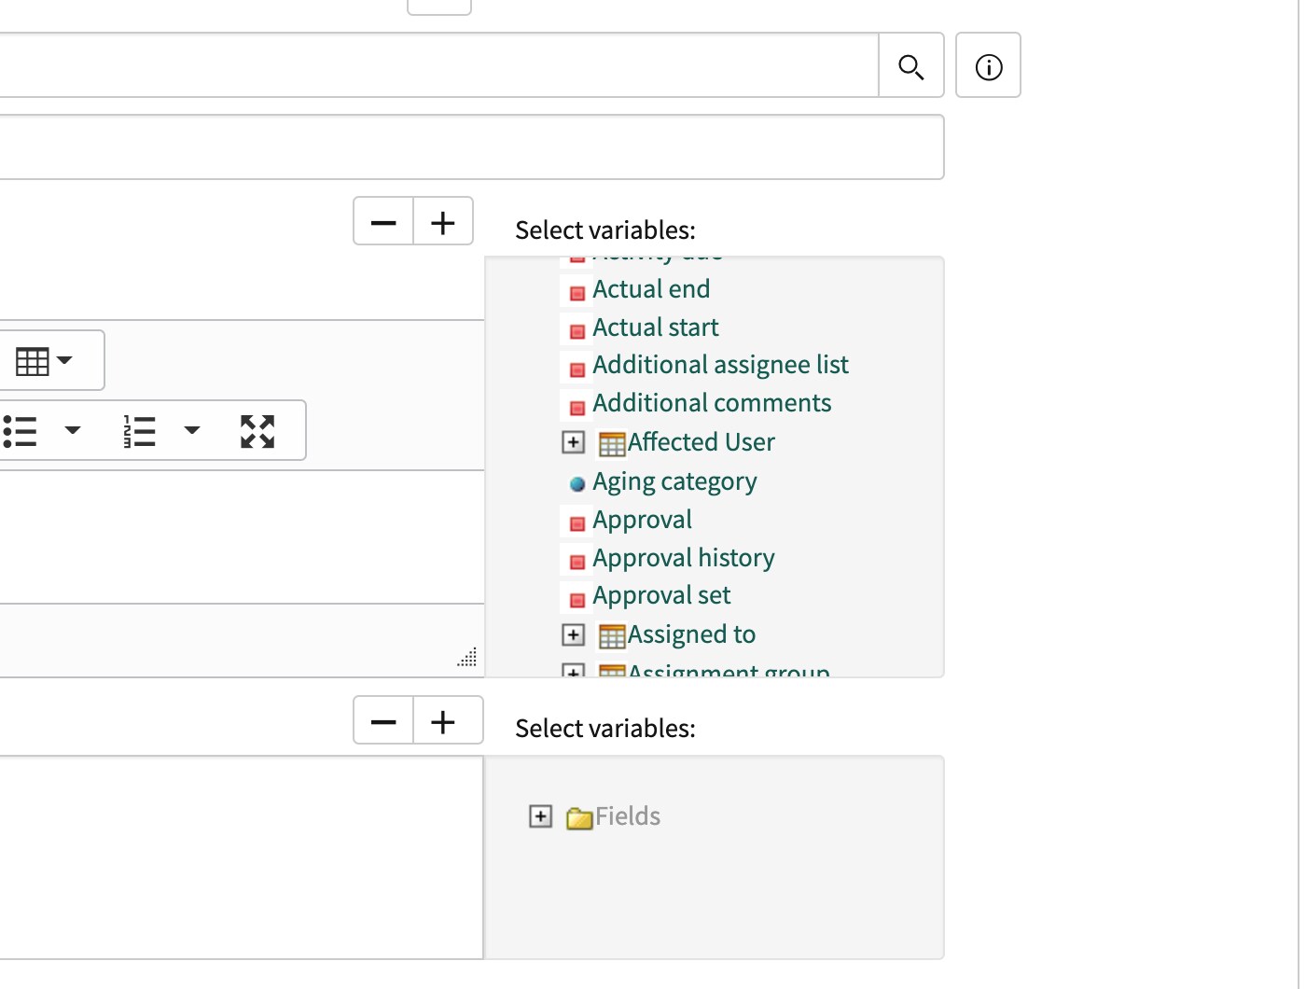Expand the Assigned to tree node

click(x=574, y=635)
